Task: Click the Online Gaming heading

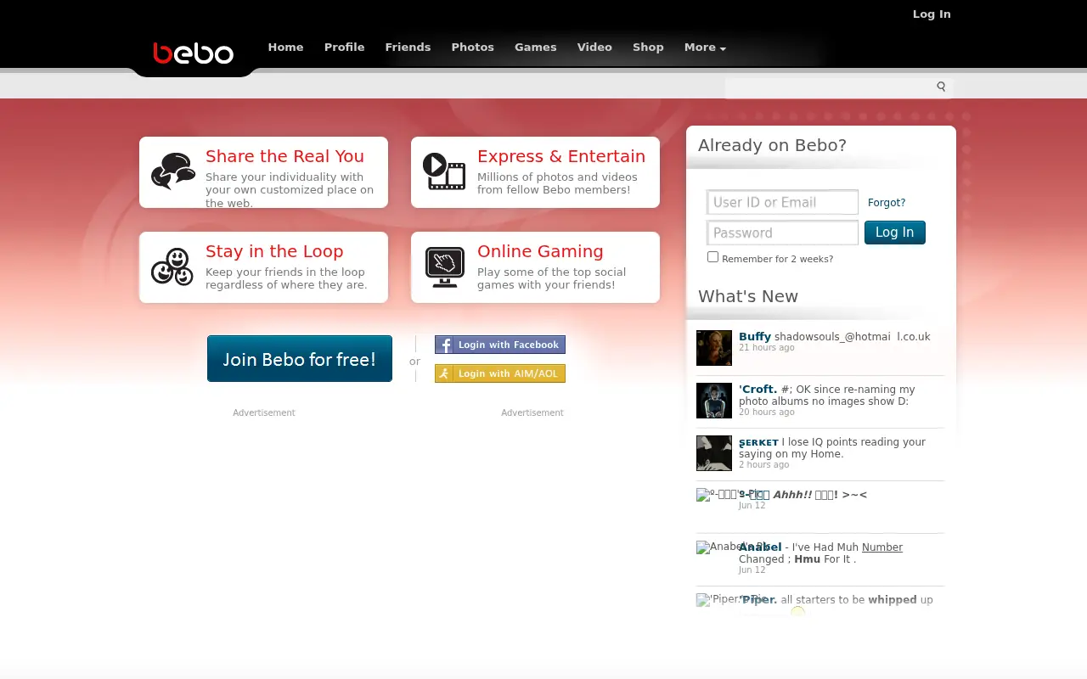Action: point(540,251)
